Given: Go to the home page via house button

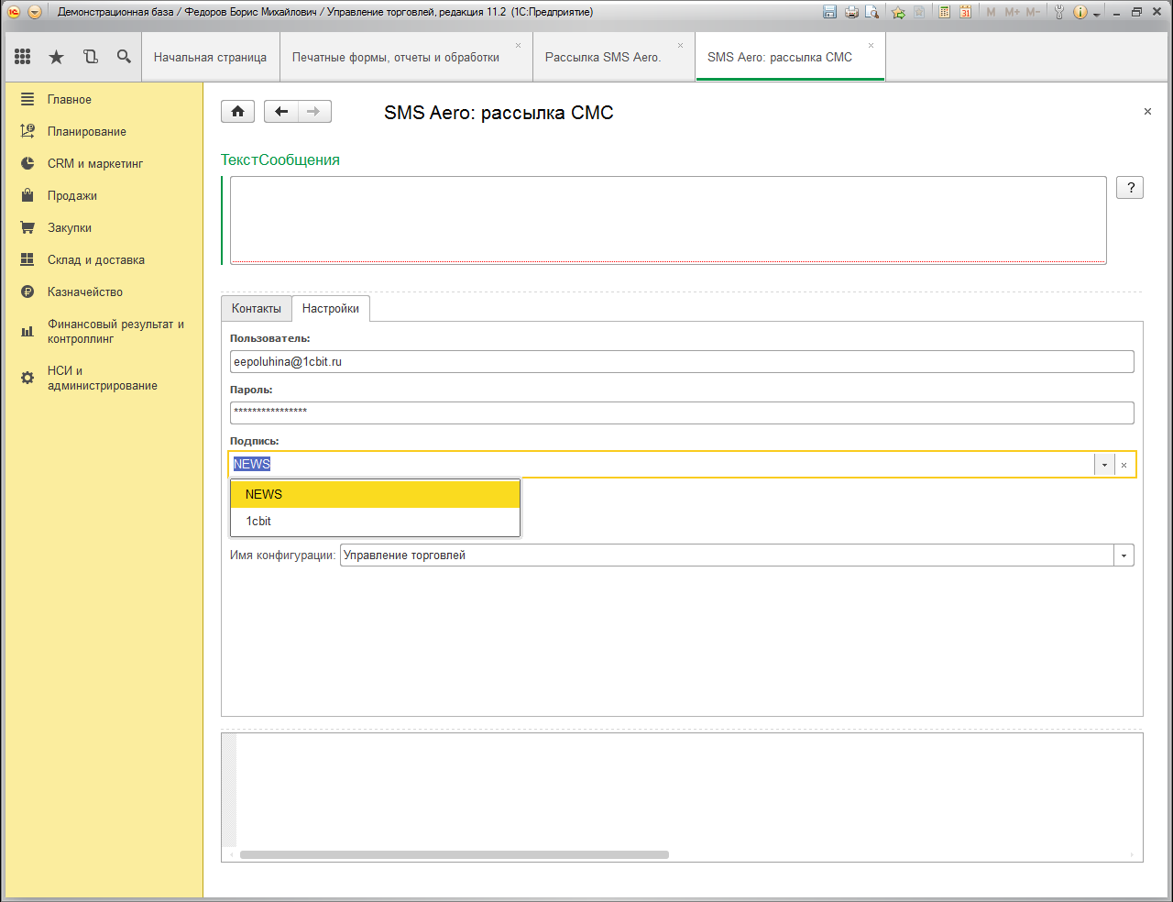Looking at the screenshot, I should click(238, 112).
